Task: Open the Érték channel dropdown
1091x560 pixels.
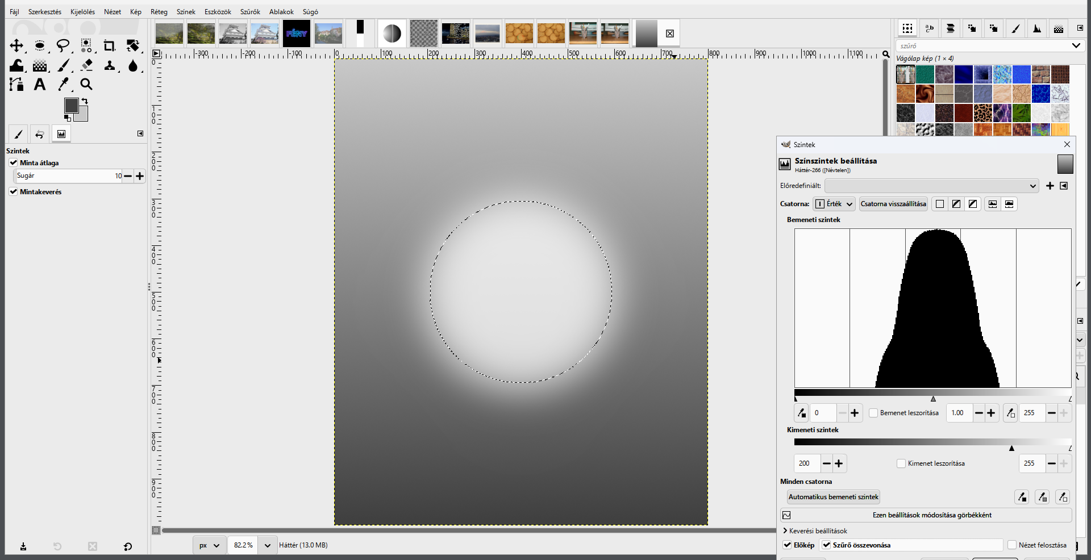Action: point(834,204)
